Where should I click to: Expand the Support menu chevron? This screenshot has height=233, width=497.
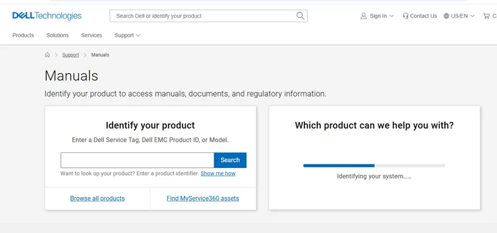tap(138, 35)
